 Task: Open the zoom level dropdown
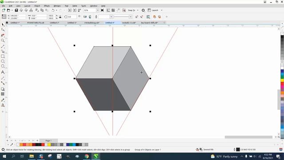pyautogui.click(x=98, y=10)
